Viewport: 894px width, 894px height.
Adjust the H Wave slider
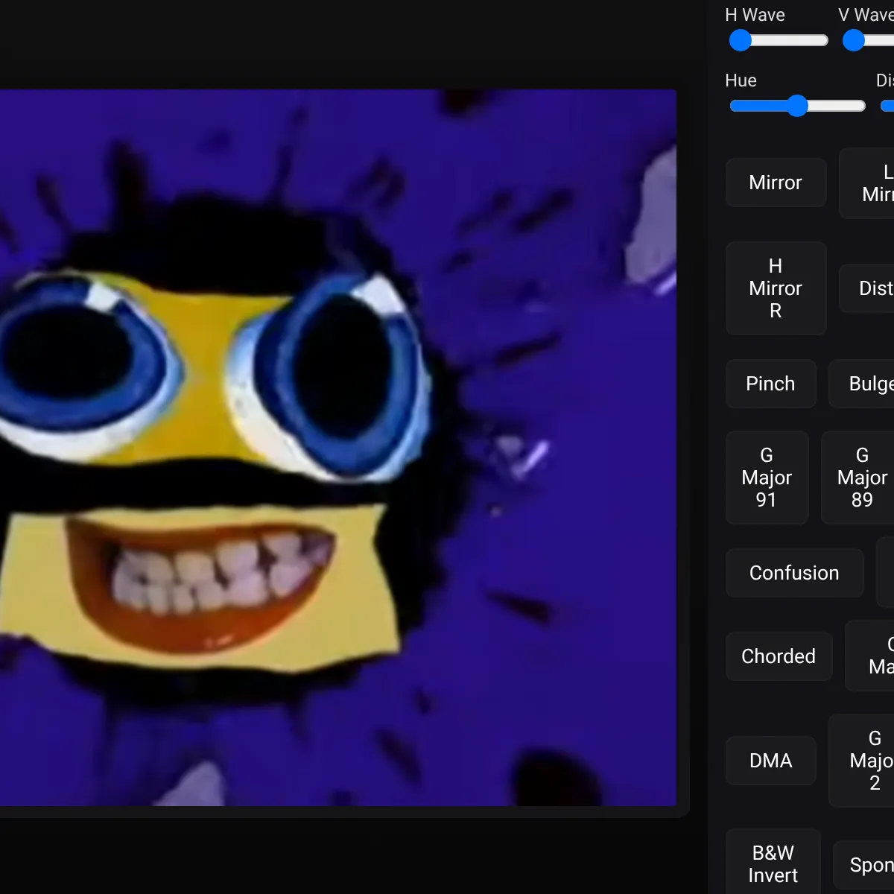tap(779, 40)
